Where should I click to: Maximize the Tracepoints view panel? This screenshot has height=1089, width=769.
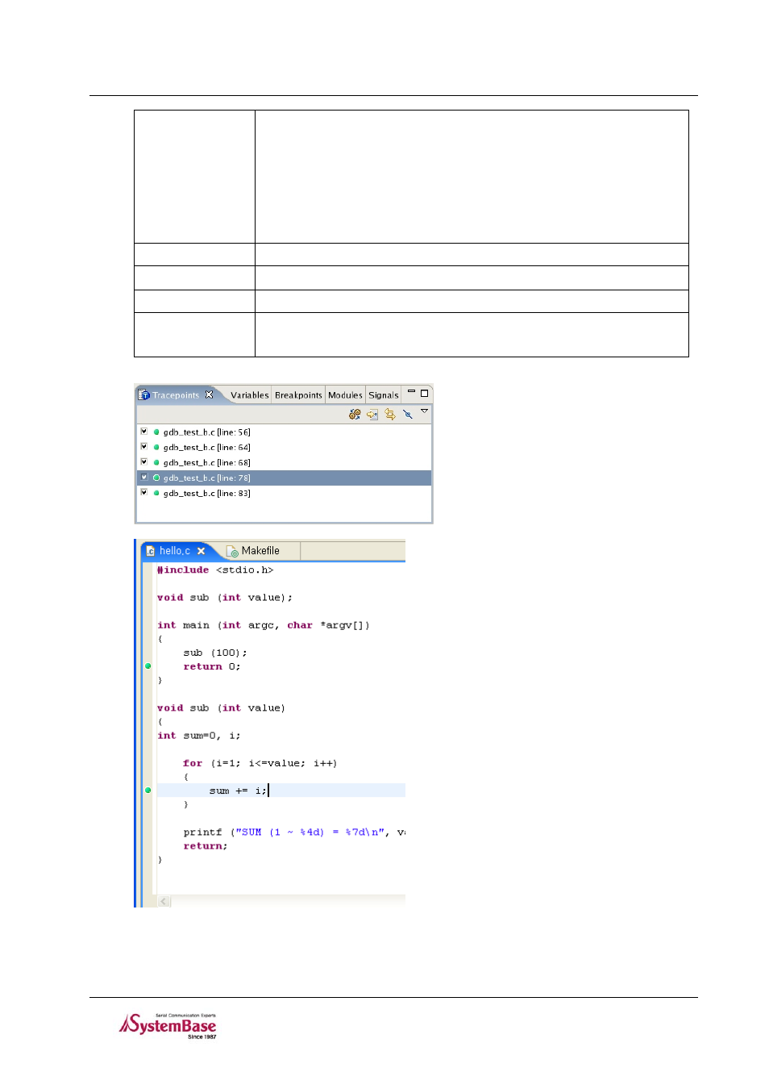[x=424, y=394]
